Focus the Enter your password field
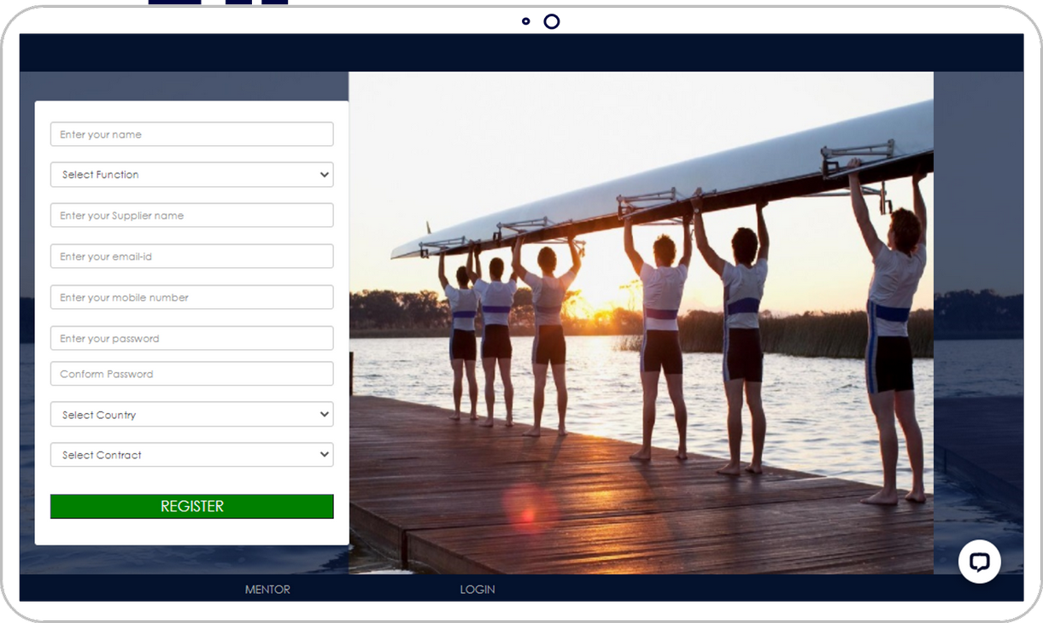 [x=191, y=338]
